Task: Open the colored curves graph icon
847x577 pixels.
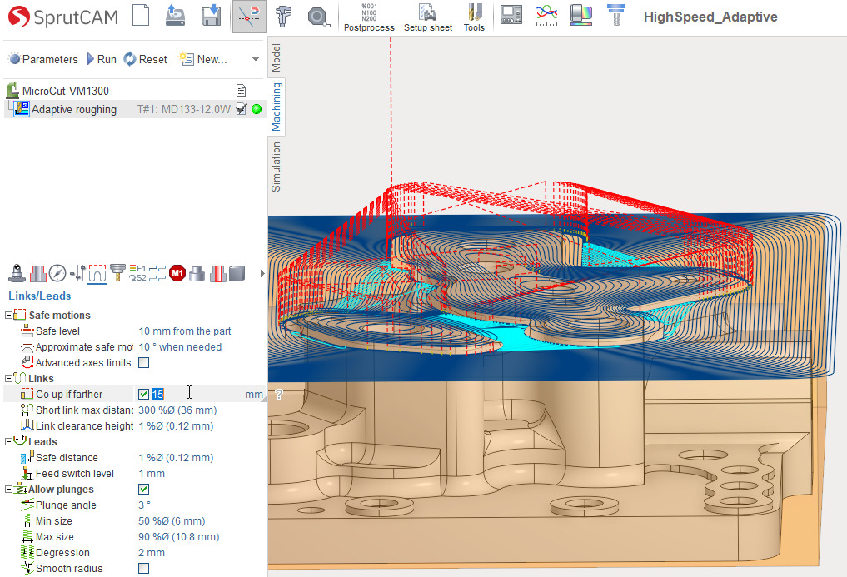Action: (546, 15)
